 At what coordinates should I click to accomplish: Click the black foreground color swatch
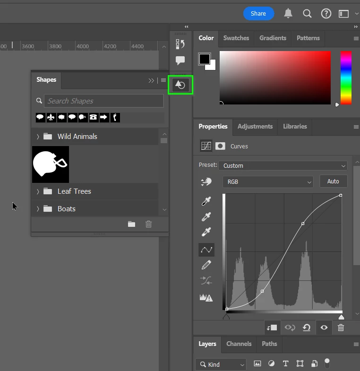[205, 59]
